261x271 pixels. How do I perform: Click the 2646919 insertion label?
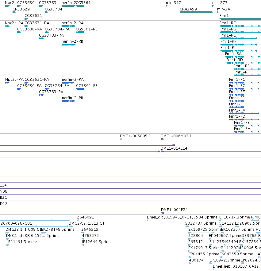90,230
